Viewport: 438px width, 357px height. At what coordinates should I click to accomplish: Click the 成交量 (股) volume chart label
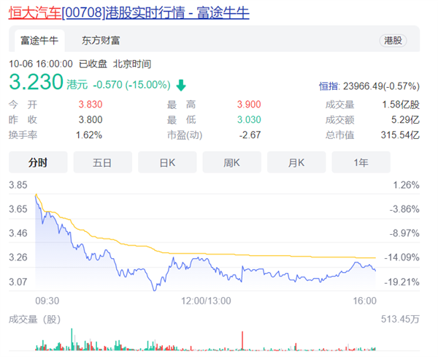click(x=34, y=319)
